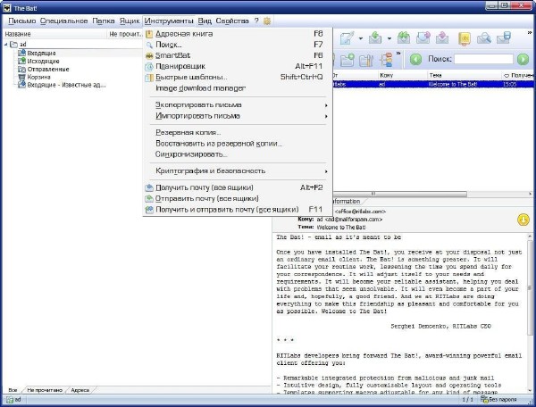Open the Ящик menu
The height and width of the screenshot is (407, 536).
(x=130, y=20)
